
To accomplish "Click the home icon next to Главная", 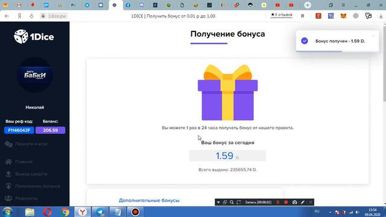I will click(8, 162).
